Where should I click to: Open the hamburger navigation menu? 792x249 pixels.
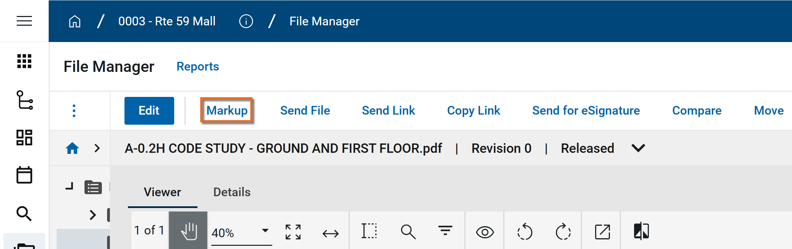tap(24, 21)
